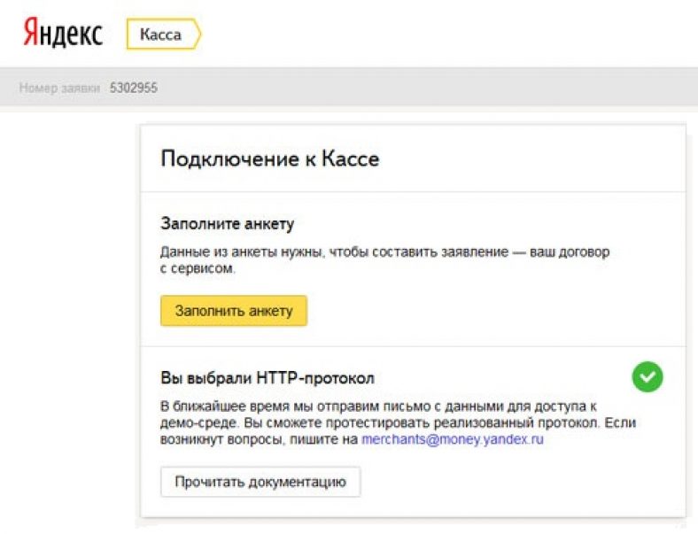Click the yellow Заполнить анкету button

tap(234, 311)
